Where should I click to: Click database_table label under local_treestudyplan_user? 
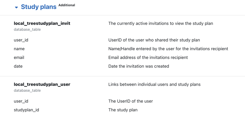tap(27, 91)
